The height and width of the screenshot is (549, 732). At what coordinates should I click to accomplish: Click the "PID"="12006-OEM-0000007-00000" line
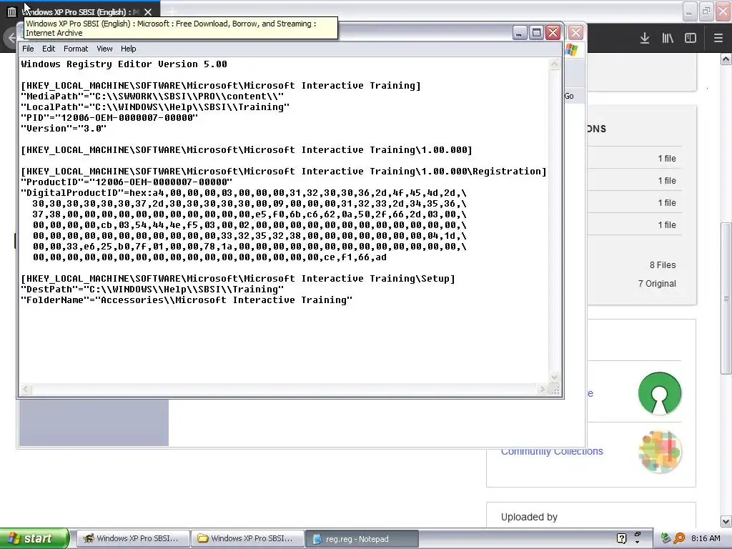[109, 118]
